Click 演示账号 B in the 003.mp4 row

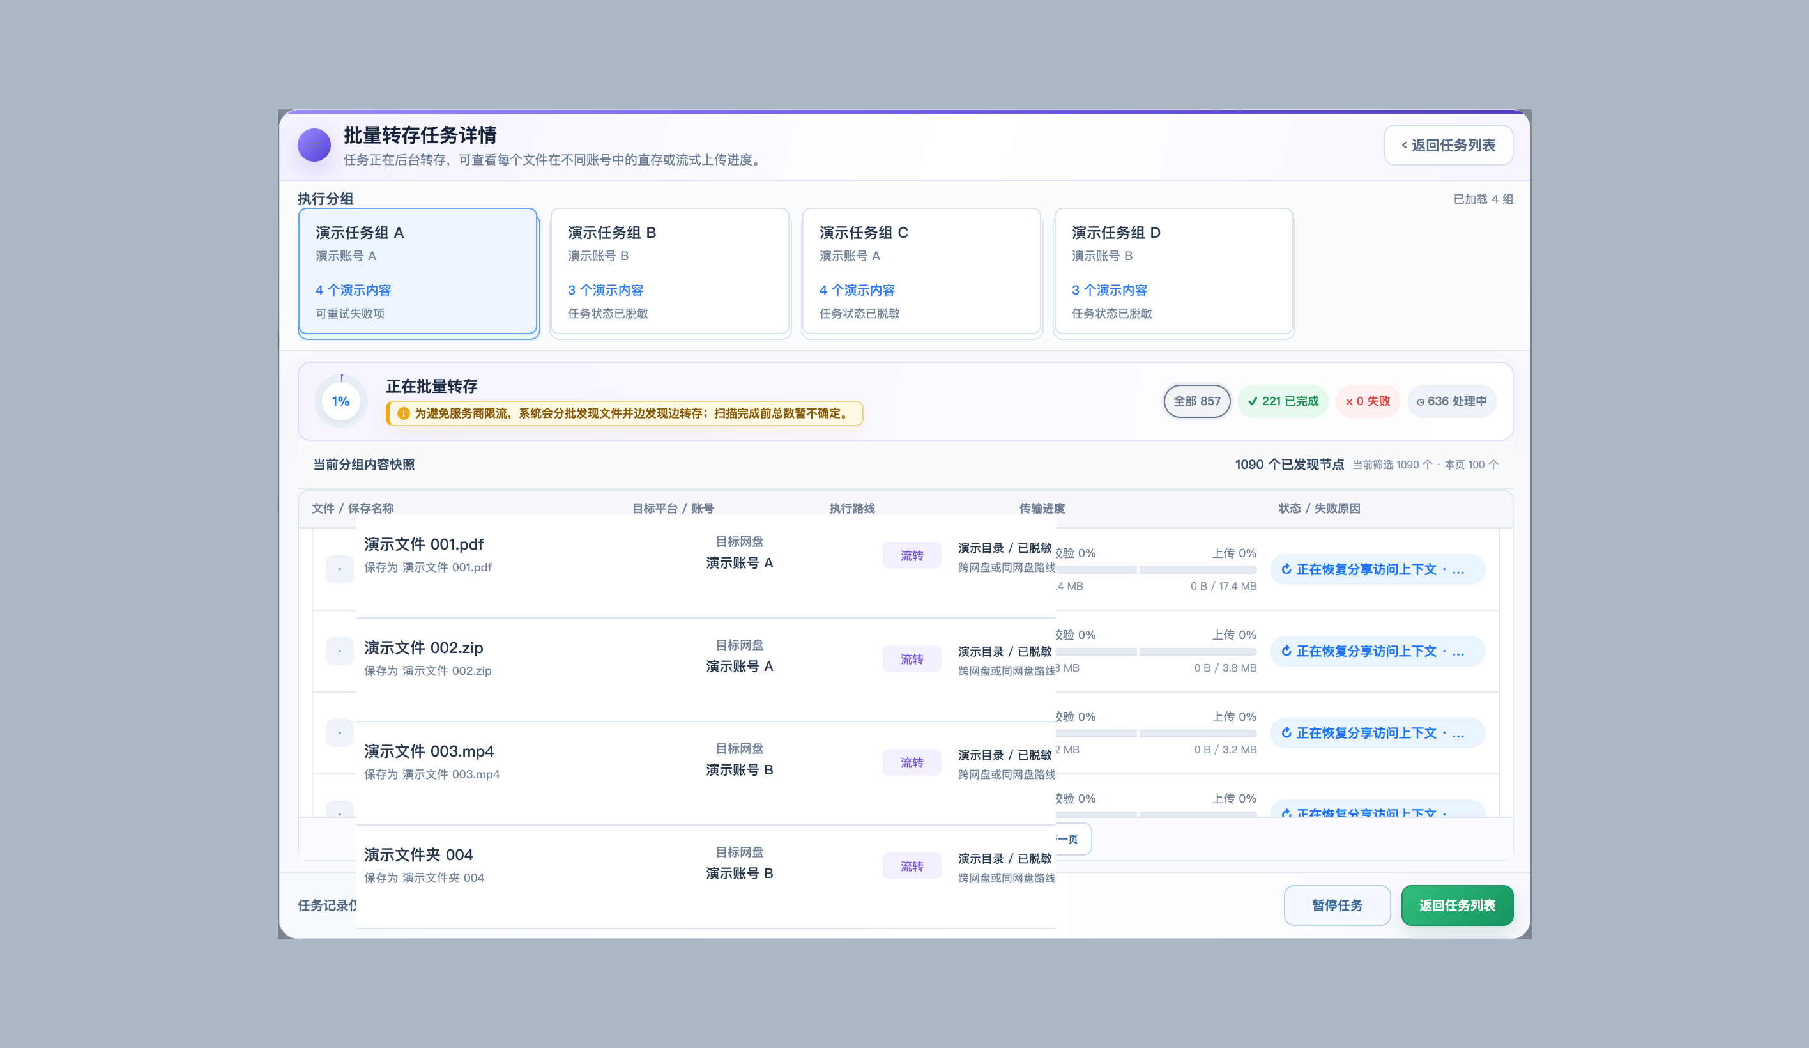pos(740,770)
